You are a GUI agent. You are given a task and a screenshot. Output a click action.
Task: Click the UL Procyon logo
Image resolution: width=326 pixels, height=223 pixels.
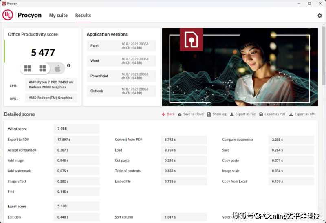point(8,15)
